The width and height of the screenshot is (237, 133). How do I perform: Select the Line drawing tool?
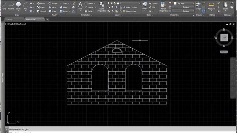(x=4, y=6)
